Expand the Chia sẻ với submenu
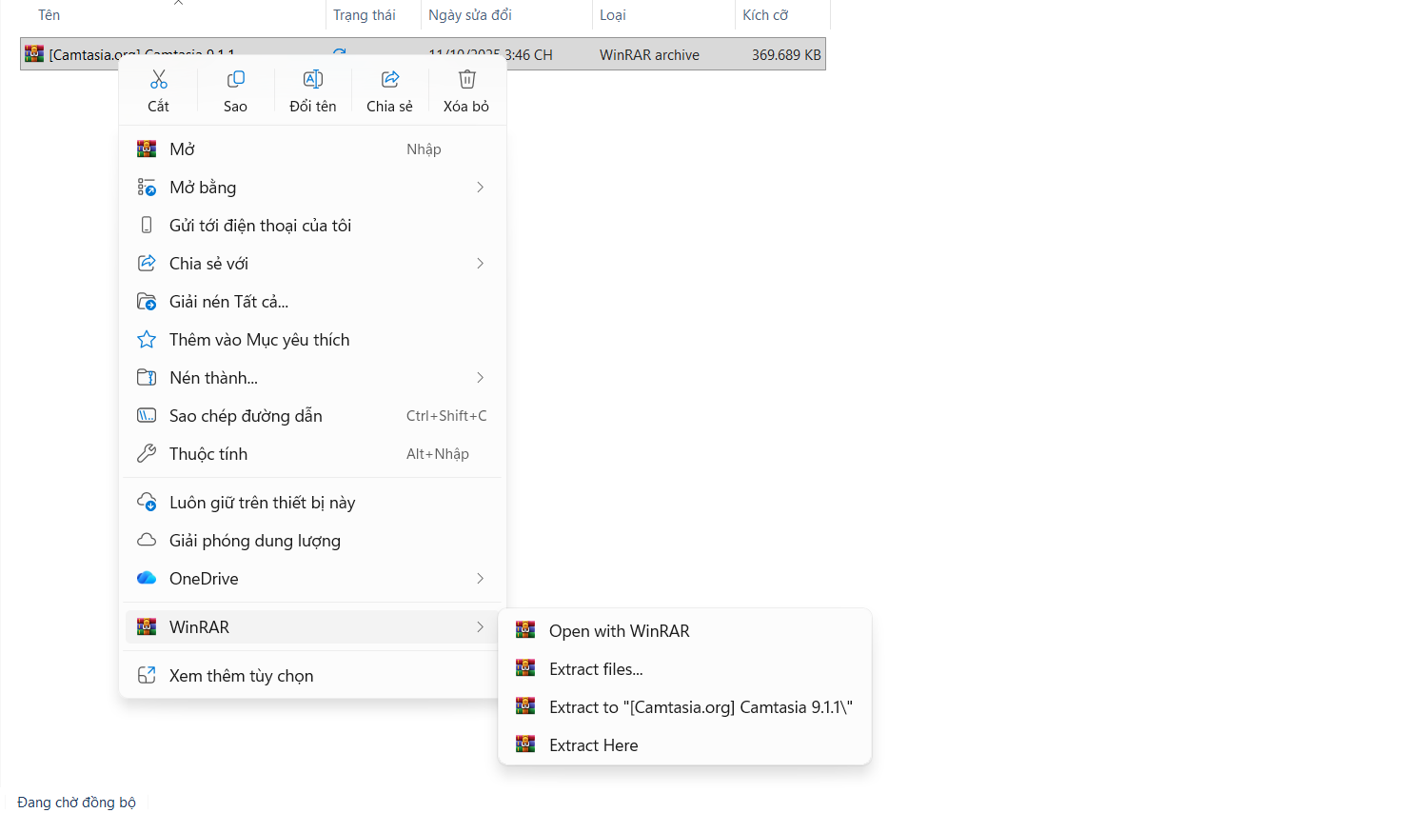 click(480, 264)
